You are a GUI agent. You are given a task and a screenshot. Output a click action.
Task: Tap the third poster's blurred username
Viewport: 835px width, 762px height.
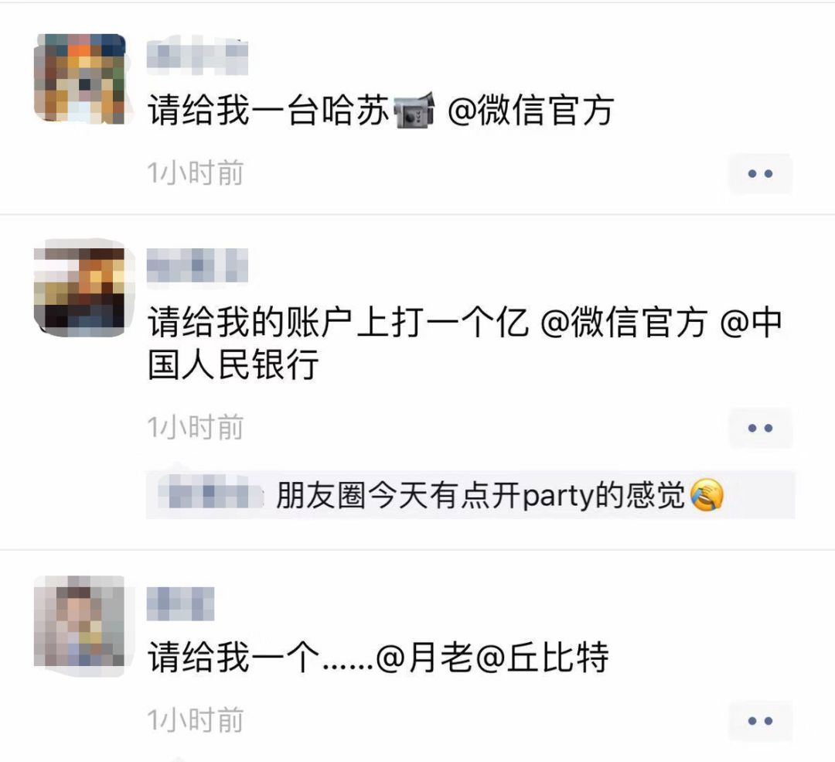click(180, 603)
